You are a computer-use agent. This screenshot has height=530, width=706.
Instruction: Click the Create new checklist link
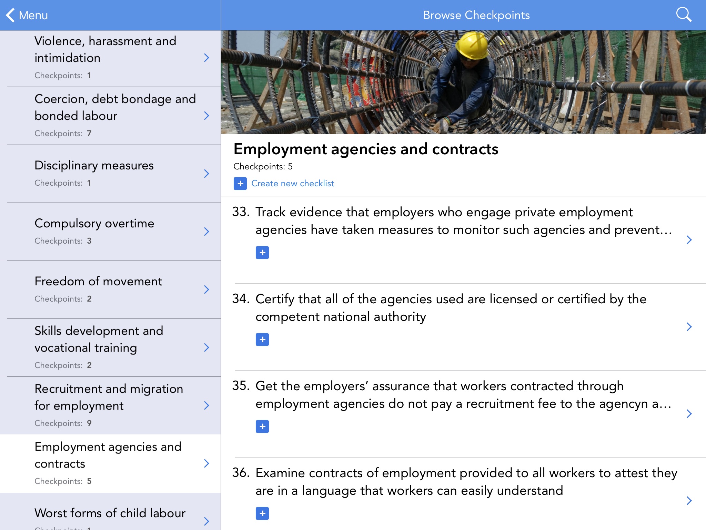292,184
